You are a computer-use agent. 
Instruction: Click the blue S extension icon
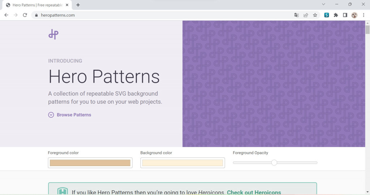(327, 15)
